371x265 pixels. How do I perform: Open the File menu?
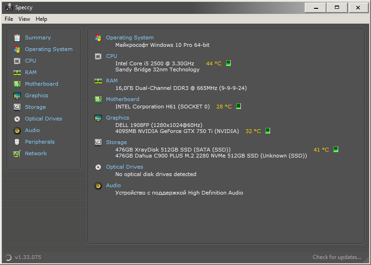click(9, 19)
